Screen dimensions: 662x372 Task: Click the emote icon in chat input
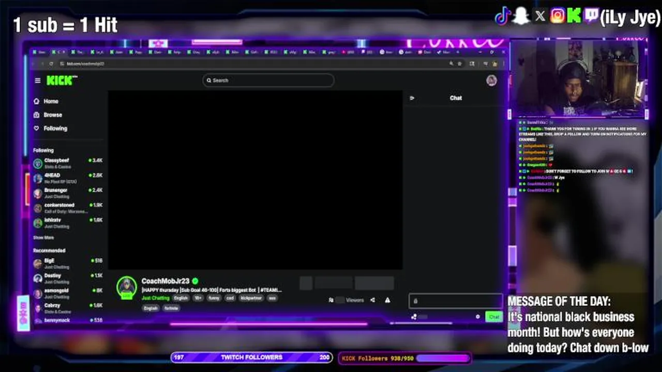415,301
